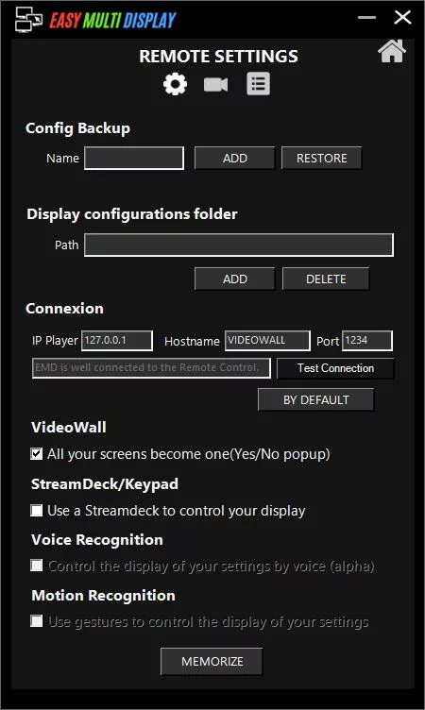
Task: Click the RESTORE button
Action: [322, 158]
